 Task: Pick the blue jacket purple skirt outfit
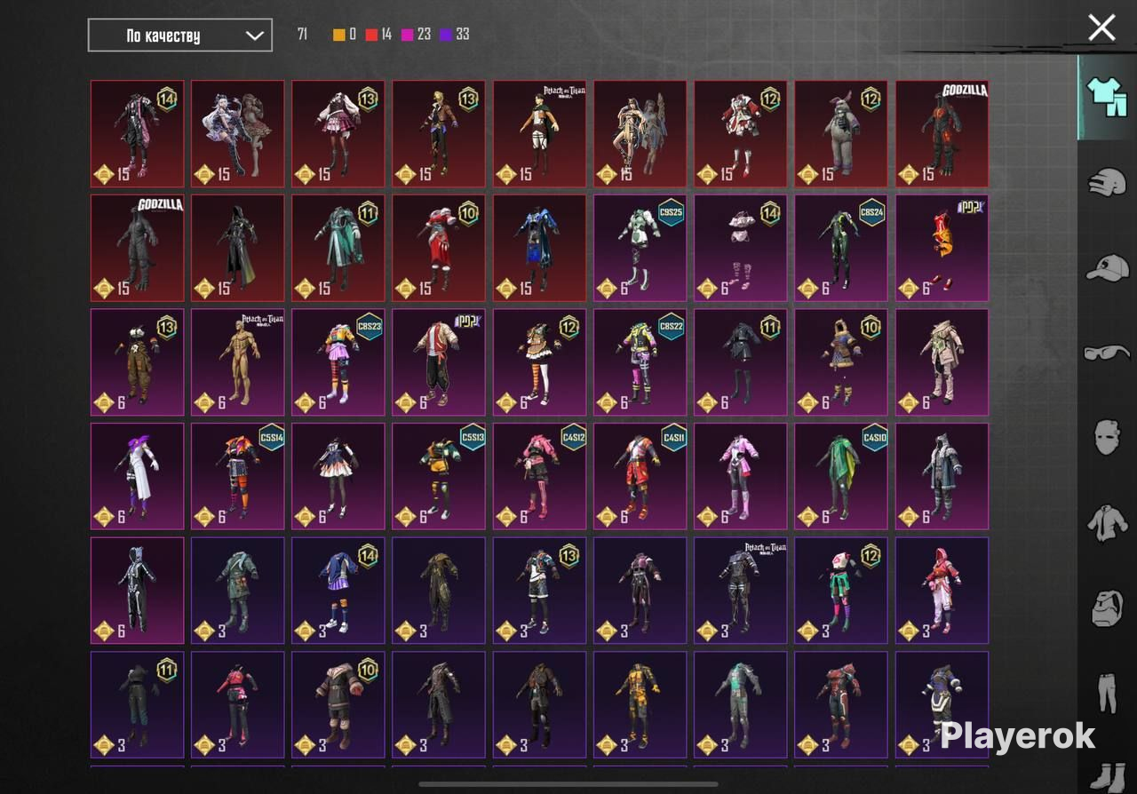point(338,591)
